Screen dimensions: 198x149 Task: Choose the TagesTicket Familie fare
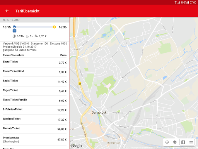click(35, 100)
